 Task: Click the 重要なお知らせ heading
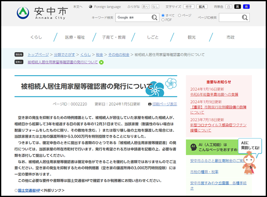tap(219, 82)
